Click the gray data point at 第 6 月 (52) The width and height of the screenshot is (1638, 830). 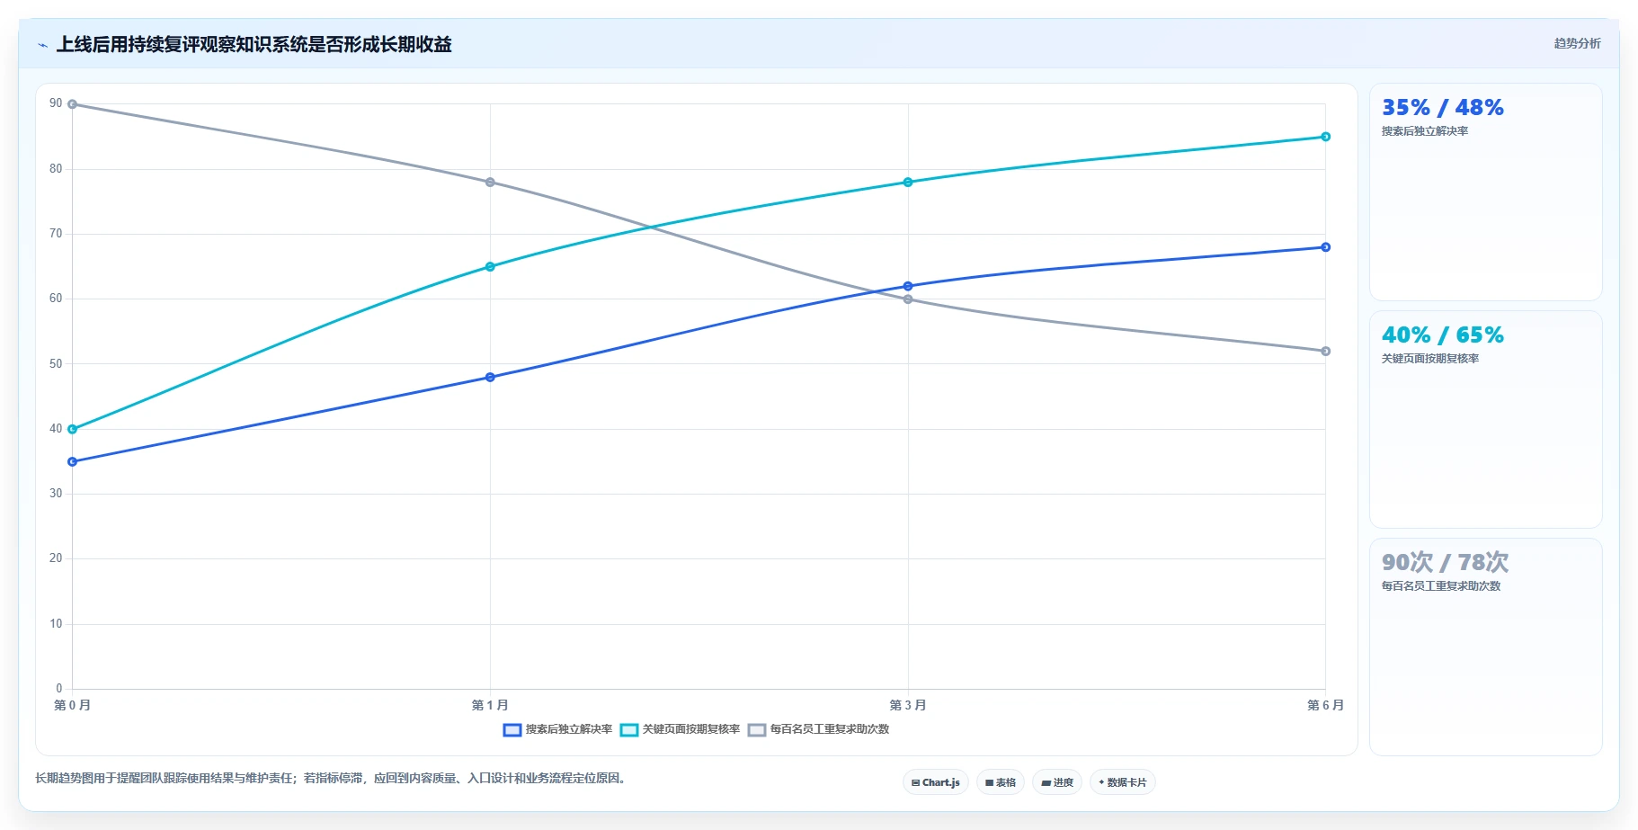click(1326, 352)
